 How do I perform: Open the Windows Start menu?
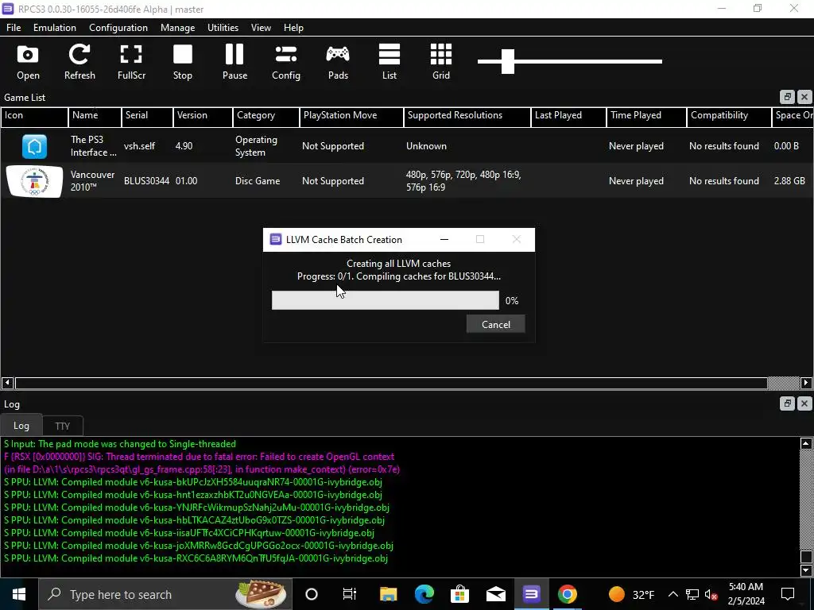(19, 594)
